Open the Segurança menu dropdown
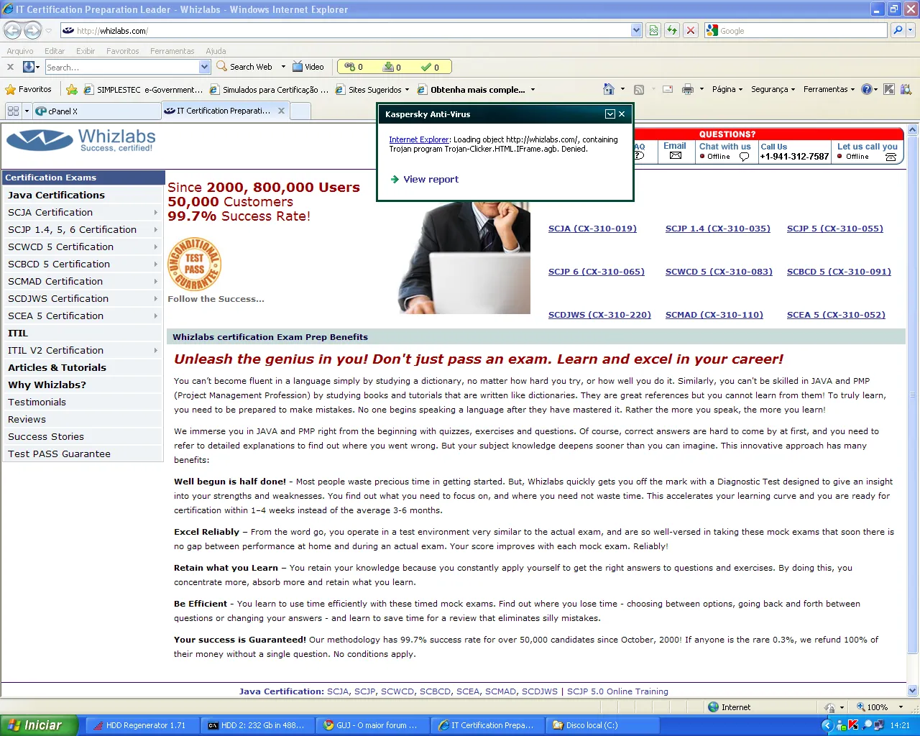 click(x=773, y=89)
